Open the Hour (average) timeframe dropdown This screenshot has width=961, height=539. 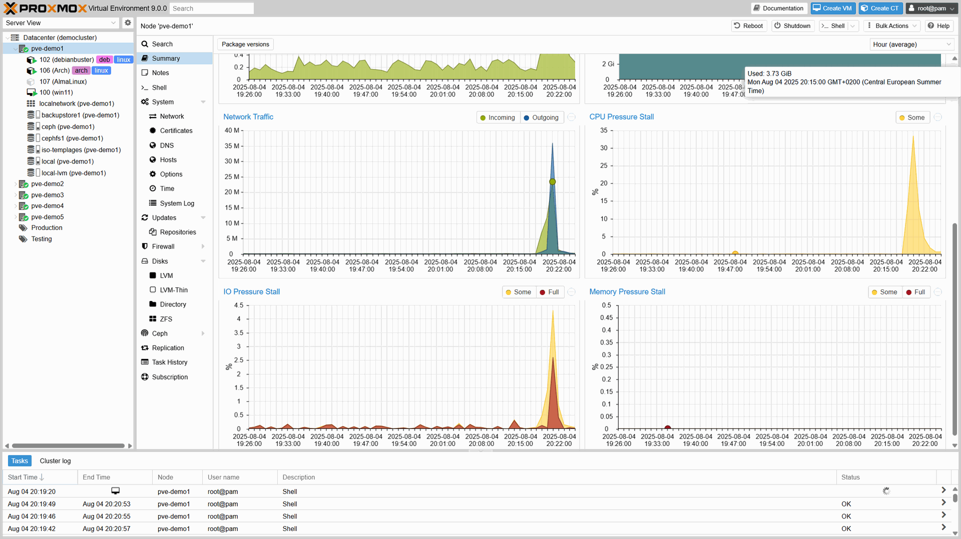(911, 44)
